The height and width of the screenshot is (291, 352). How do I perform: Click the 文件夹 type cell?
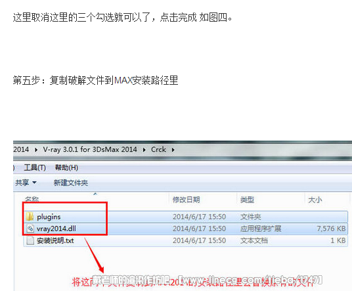[250, 217]
